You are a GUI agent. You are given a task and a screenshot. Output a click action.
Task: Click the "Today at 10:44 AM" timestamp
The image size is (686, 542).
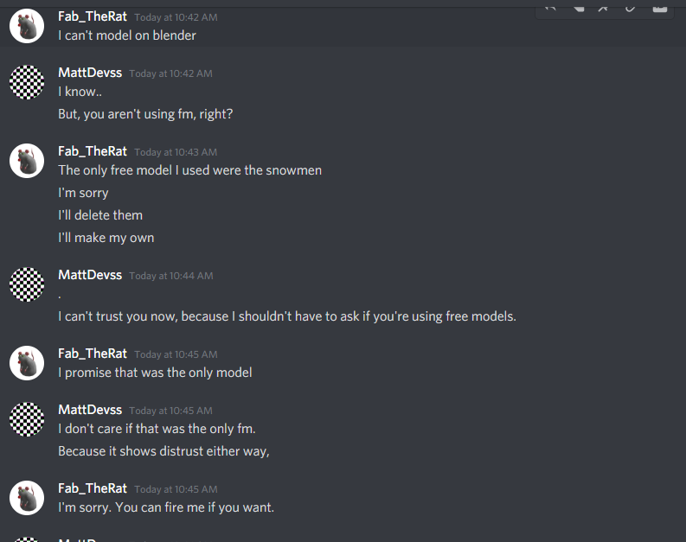click(170, 276)
